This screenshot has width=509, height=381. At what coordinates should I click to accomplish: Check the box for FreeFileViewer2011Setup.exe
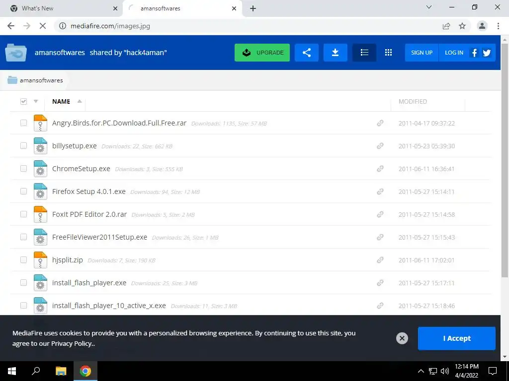[23, 237]
